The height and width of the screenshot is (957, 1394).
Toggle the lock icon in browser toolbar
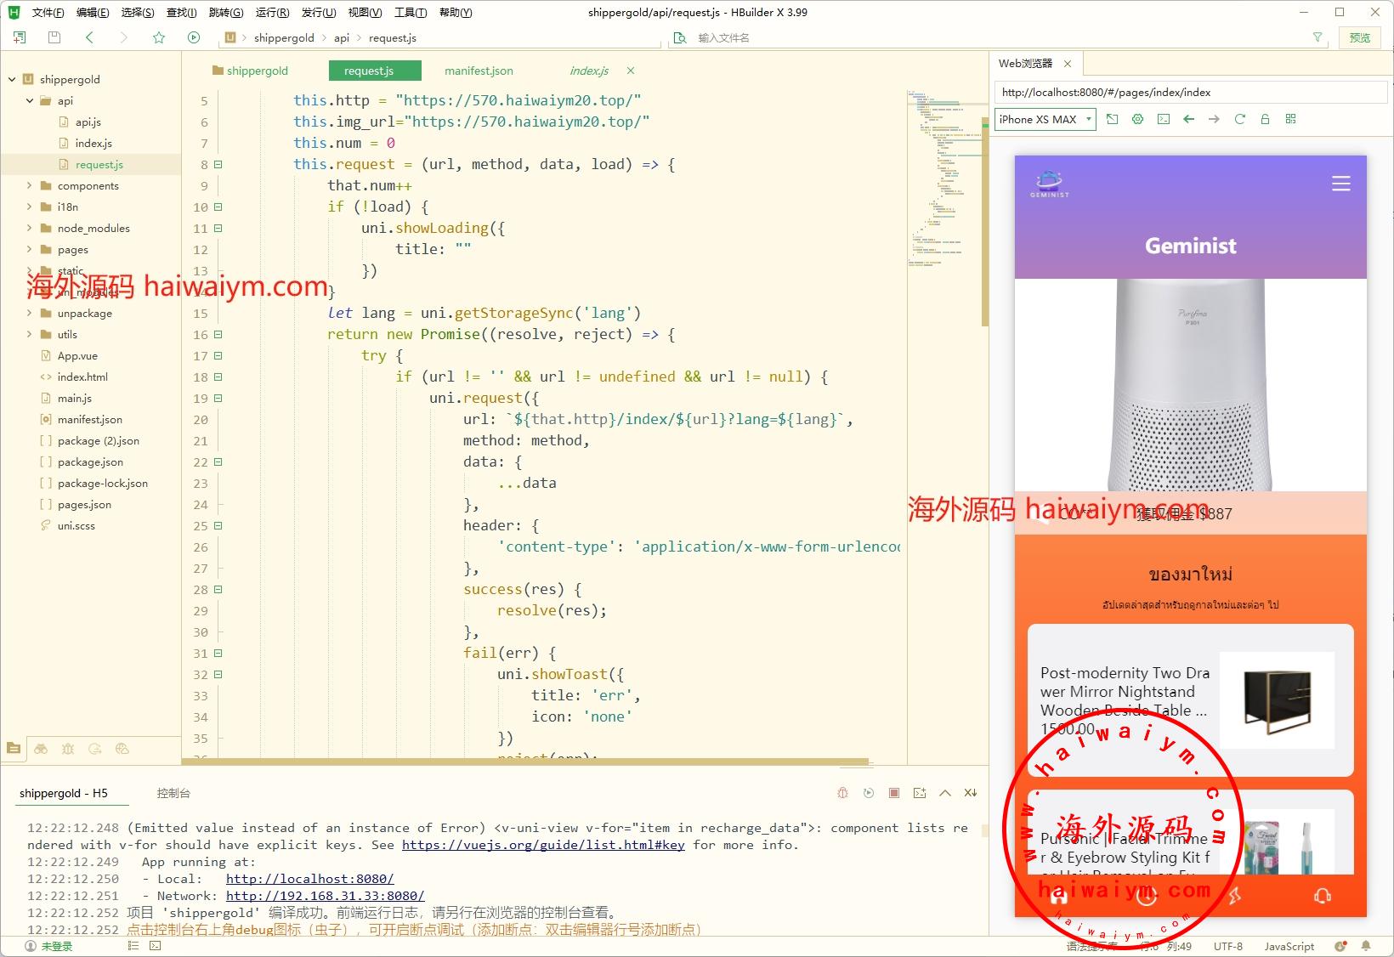click(x=1265, y=119)
